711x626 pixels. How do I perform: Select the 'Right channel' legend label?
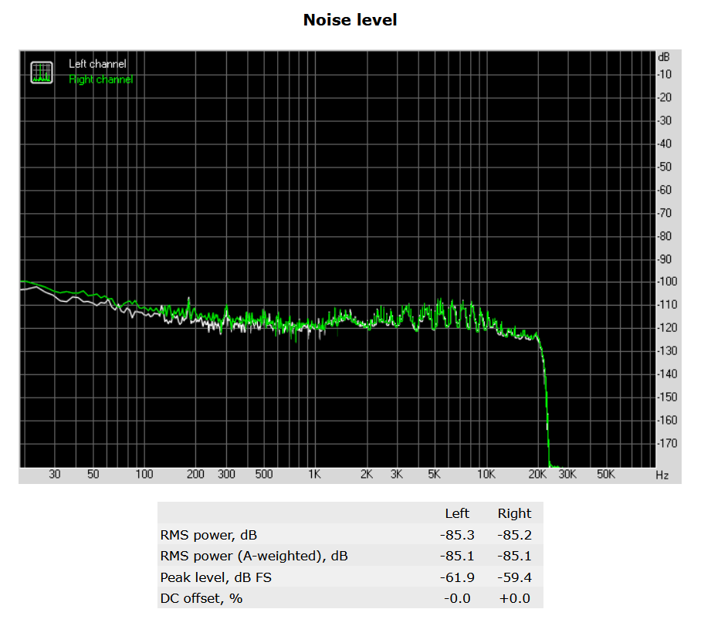(x=100, y=80)
